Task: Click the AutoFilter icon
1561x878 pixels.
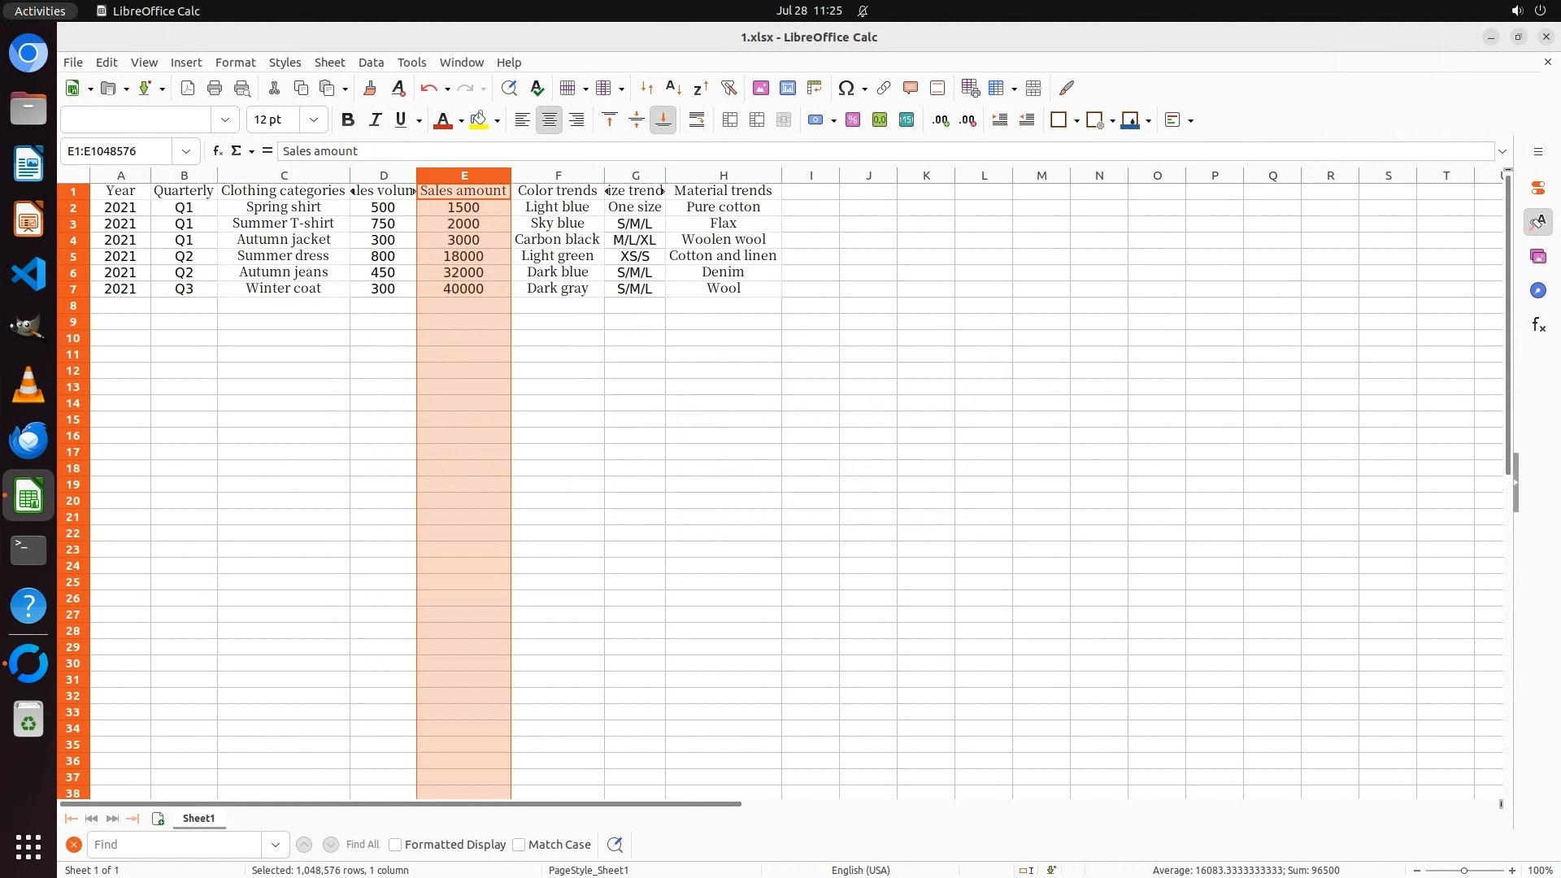Action: click(728, 88)
